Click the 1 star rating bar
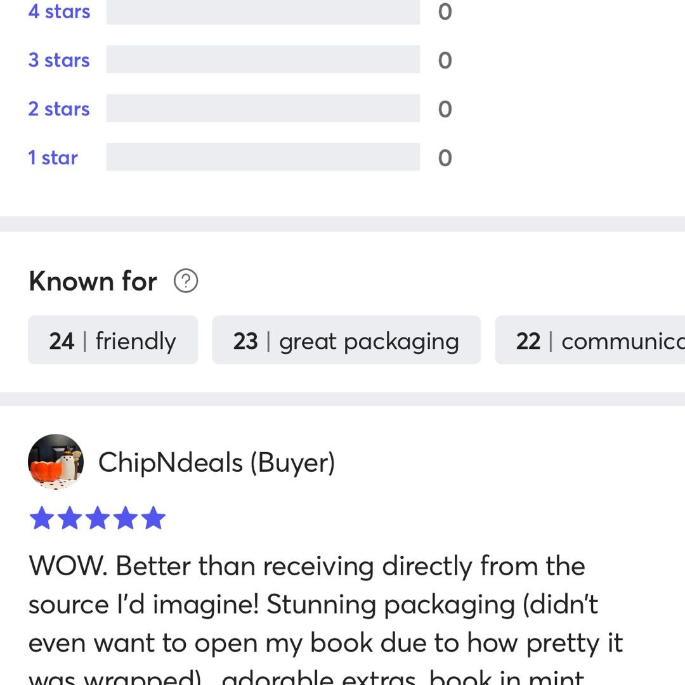The width and height of the screenshot is (685, 685). (x=263, y=157)
